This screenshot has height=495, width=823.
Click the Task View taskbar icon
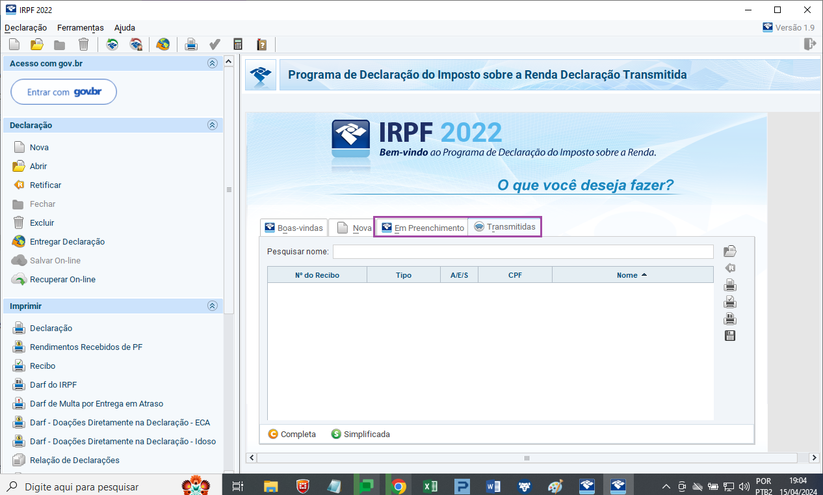click(x=237, y=486)
